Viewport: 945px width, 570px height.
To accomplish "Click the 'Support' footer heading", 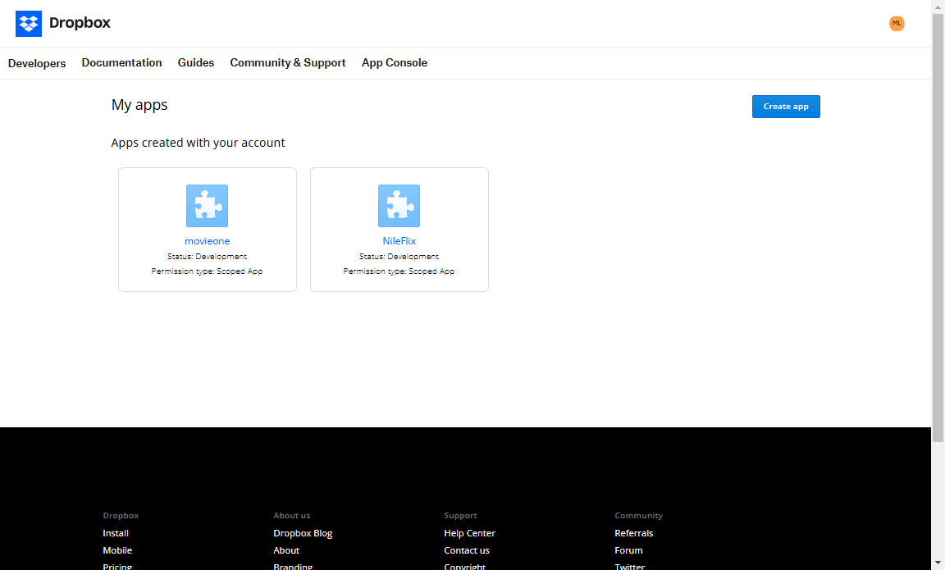I will (460, 516).
